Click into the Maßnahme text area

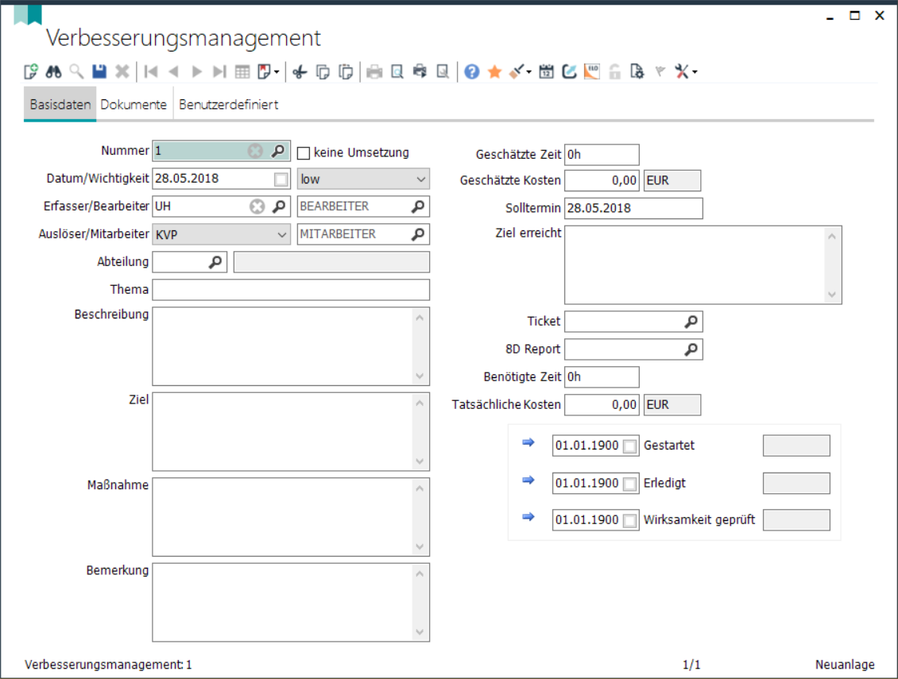(291, 517)
